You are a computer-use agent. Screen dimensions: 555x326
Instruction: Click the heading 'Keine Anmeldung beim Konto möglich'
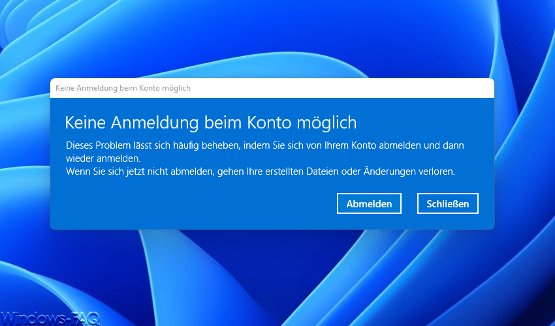(x=211, y=123)
